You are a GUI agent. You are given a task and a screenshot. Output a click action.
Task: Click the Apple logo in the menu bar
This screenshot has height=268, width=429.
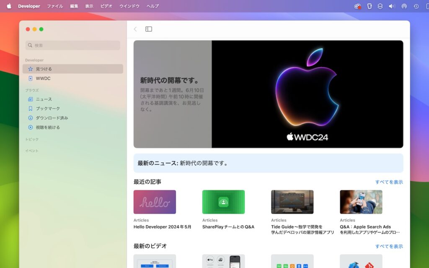coord(9,6)
